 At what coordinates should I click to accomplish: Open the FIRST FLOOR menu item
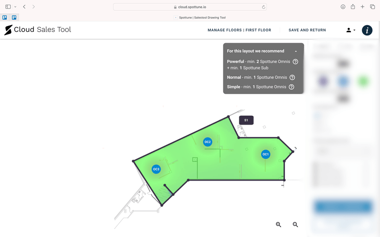point(258,30)
